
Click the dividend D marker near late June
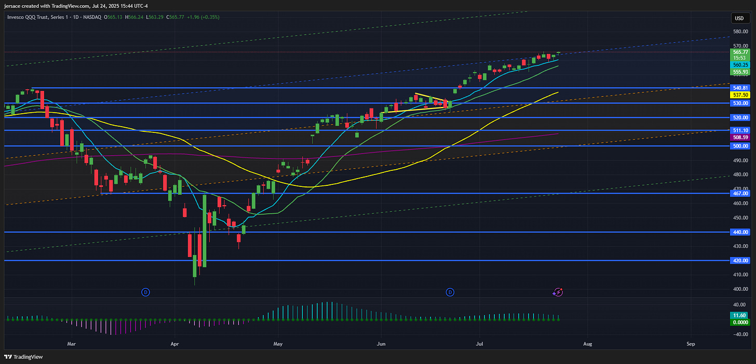click(x=450, y=292)
